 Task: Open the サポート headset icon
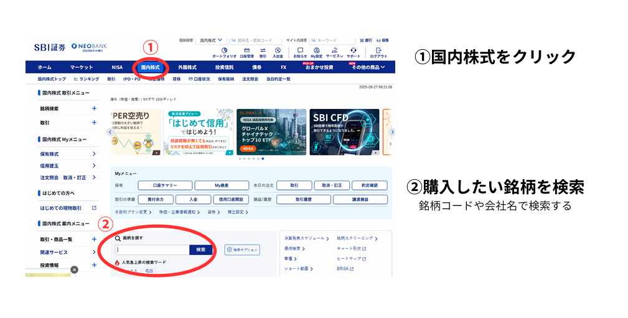[x=353, y=52]
